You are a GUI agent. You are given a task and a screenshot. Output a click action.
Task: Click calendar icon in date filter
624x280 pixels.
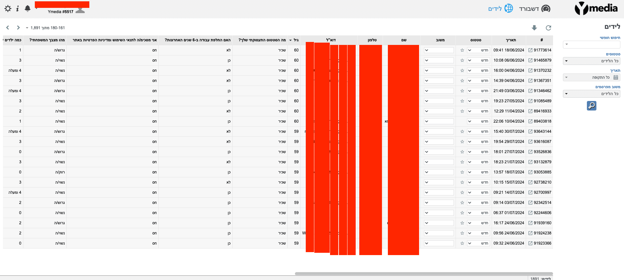tap(616, 77)
